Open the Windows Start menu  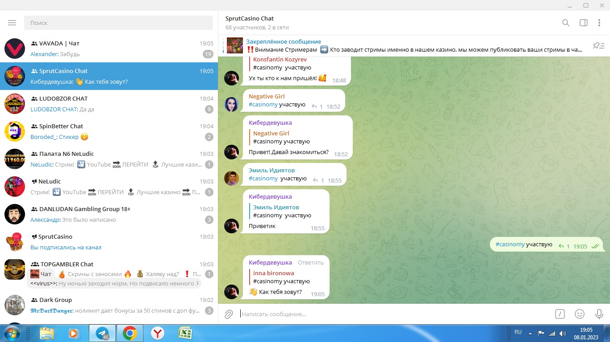[x=11, y=333]
